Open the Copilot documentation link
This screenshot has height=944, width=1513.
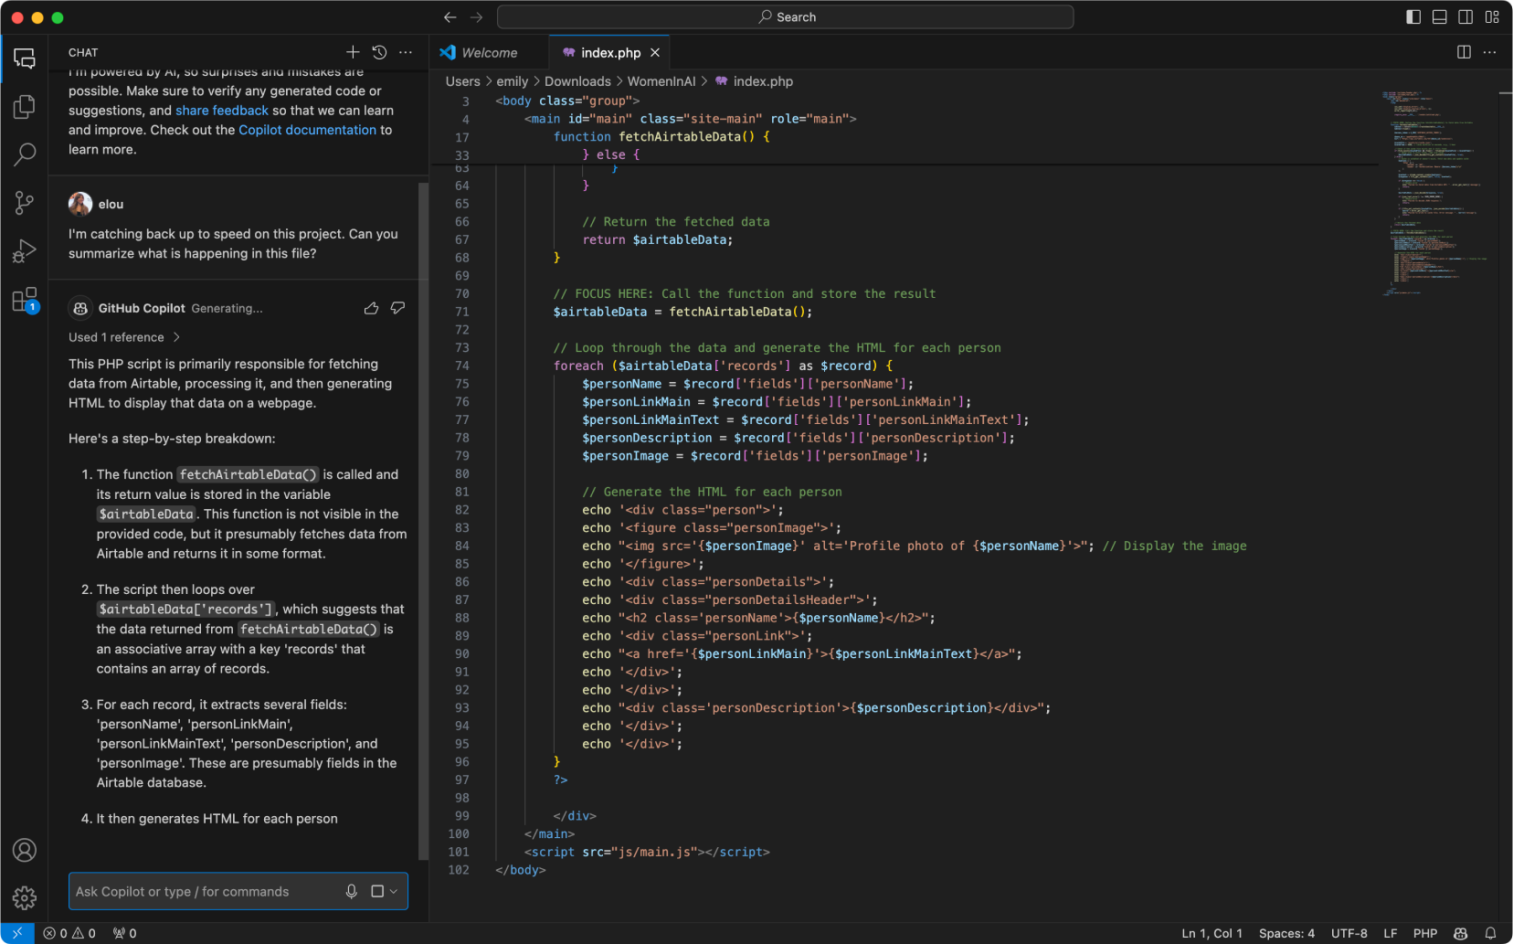307,130
